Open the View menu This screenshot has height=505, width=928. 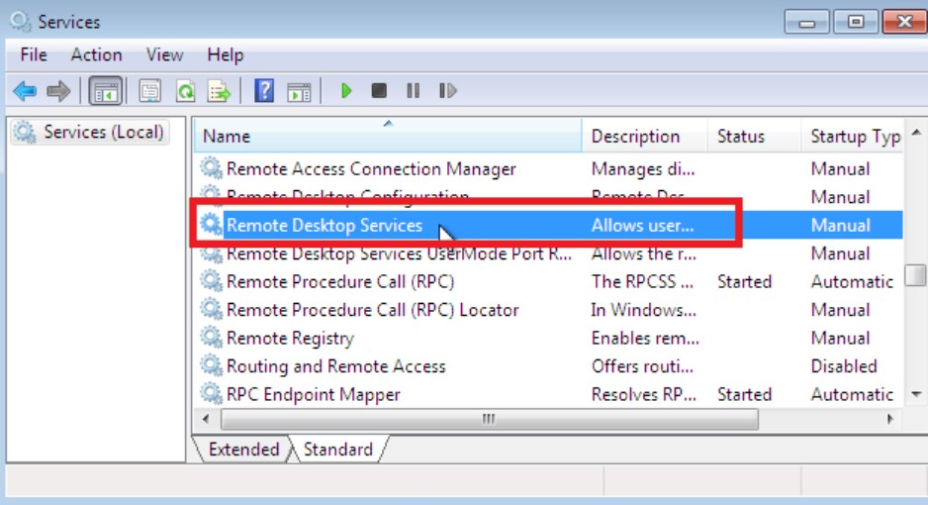(164, 55)
